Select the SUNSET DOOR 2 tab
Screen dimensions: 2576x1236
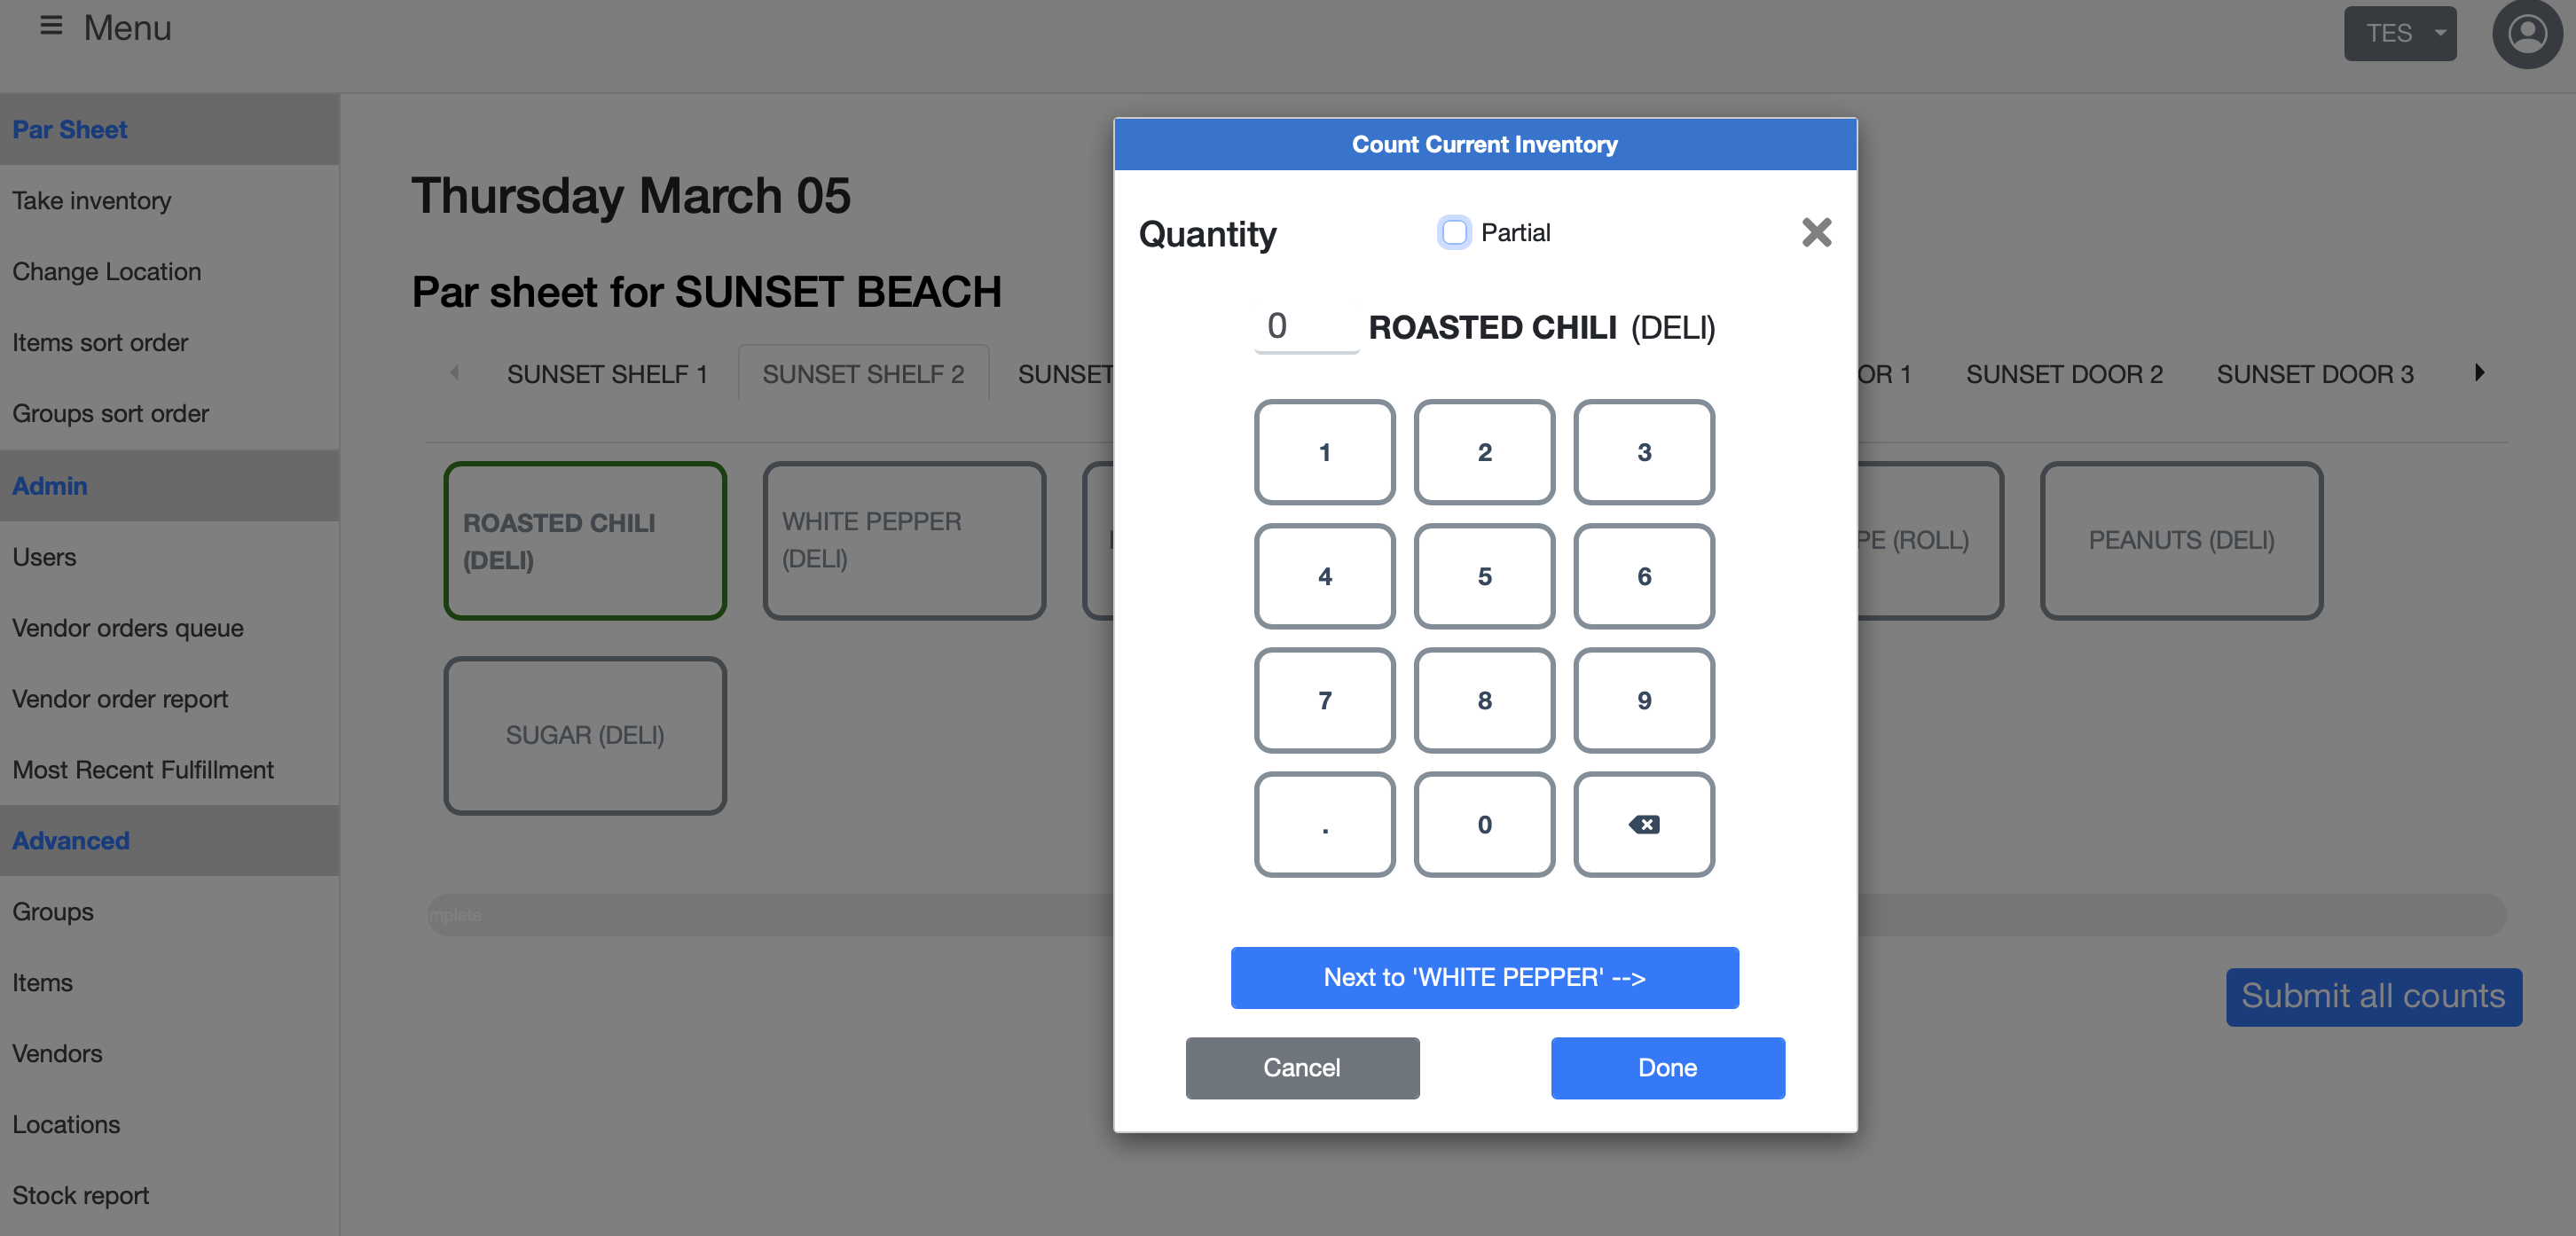(2065, 372)
